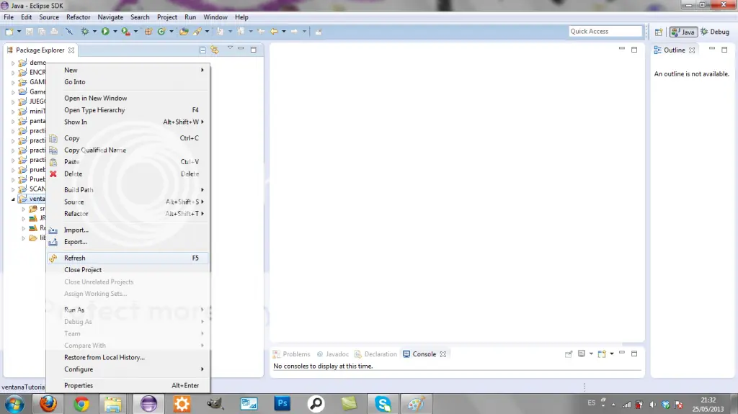Click the Windows Start button
Image resolution: width=738 pixels, height=414 pixels.
14,404
